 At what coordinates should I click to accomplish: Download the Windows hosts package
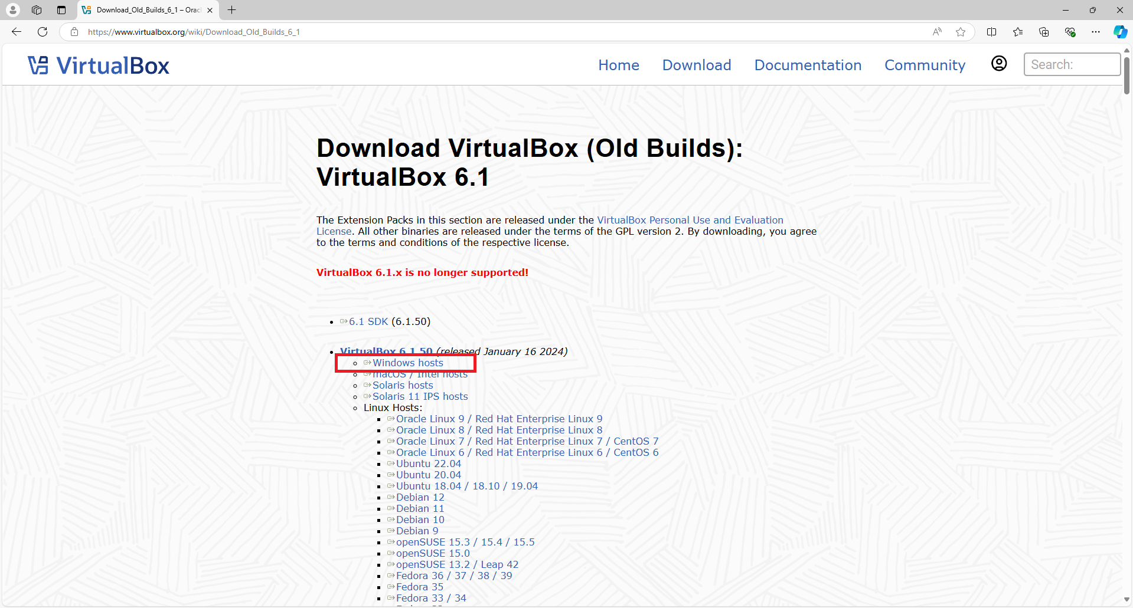point(407,363)
